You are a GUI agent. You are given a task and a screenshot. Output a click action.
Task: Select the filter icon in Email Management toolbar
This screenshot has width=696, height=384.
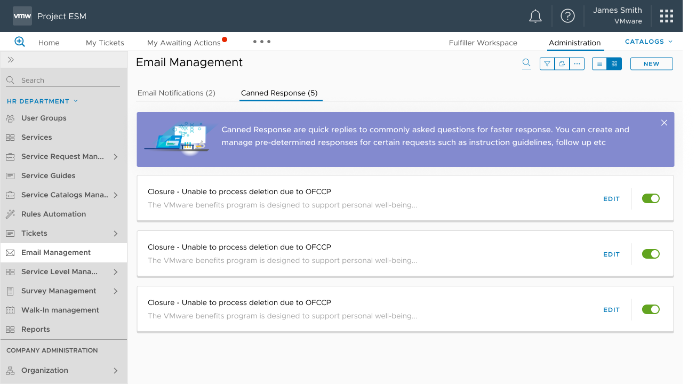(547, 63)
